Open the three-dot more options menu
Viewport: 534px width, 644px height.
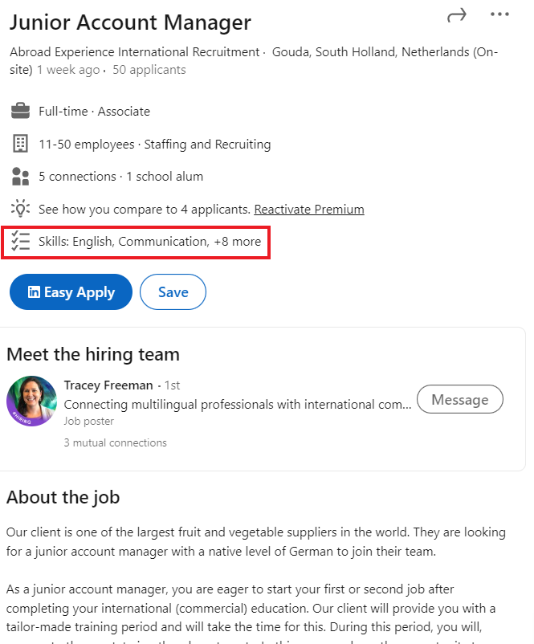point(499,14)
